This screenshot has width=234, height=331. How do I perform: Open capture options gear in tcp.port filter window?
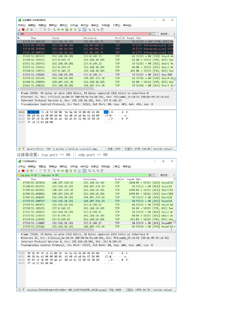point(32,171)
